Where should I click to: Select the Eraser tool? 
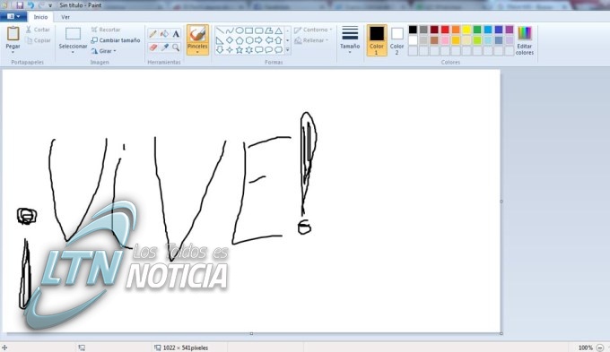coord(152,47)
